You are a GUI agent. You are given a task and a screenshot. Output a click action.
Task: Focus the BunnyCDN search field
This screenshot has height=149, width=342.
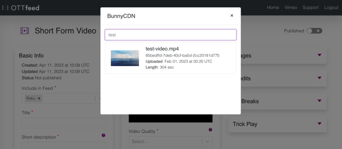click(171, 35)
